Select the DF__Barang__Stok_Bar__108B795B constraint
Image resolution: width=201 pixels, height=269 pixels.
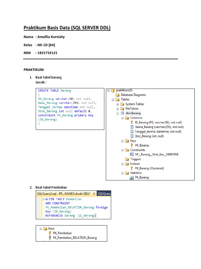(157, 154)
